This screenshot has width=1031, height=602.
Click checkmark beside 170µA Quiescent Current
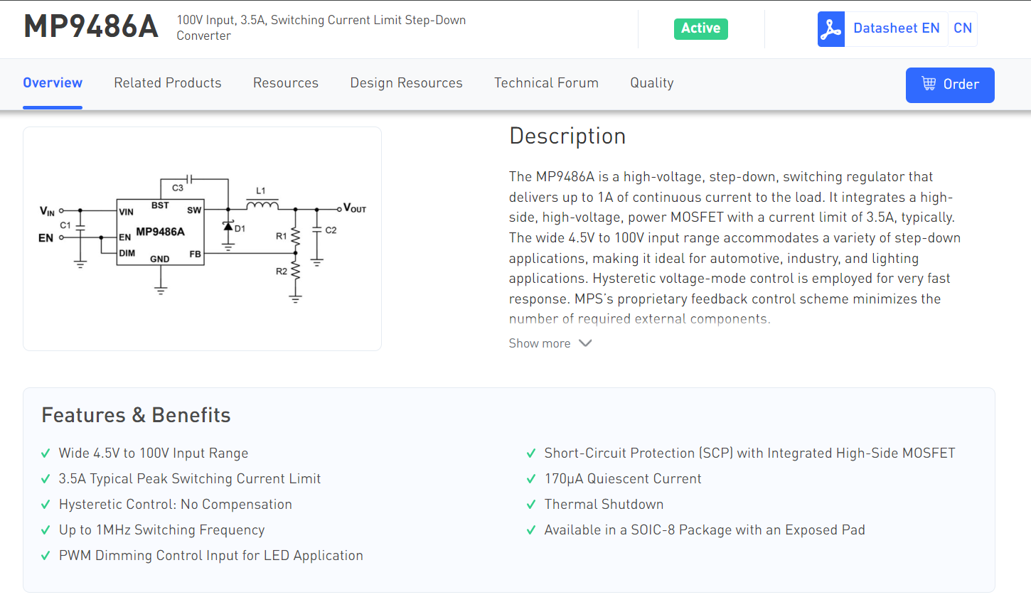click(530, 479)
